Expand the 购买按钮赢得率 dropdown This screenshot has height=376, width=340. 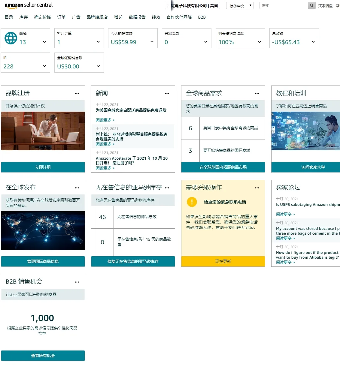tap(260, 42)
